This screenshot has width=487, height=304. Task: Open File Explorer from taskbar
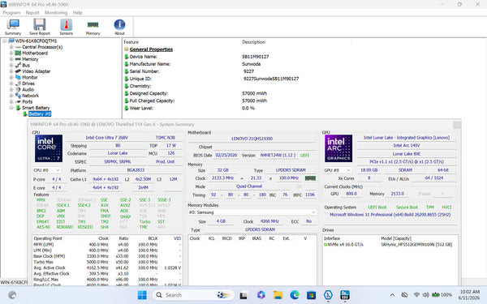coord(278,295)
